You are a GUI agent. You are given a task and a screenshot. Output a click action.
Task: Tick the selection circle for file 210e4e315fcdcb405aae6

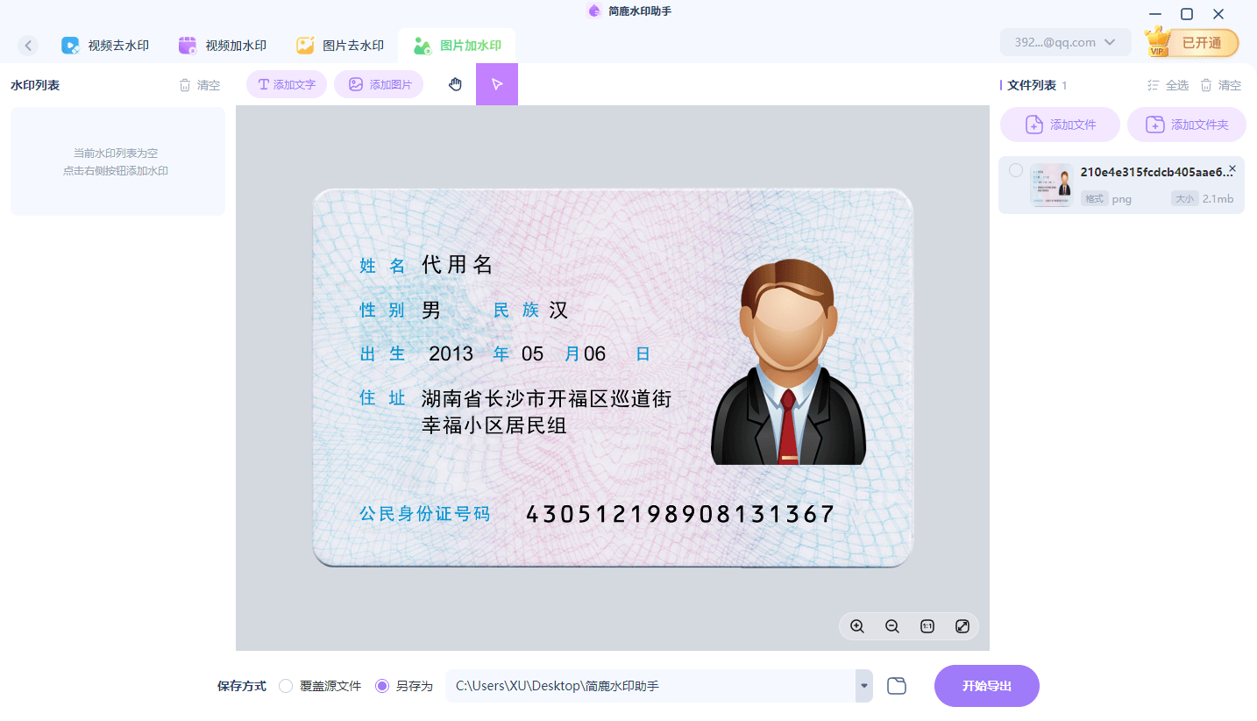(1016, 170)
